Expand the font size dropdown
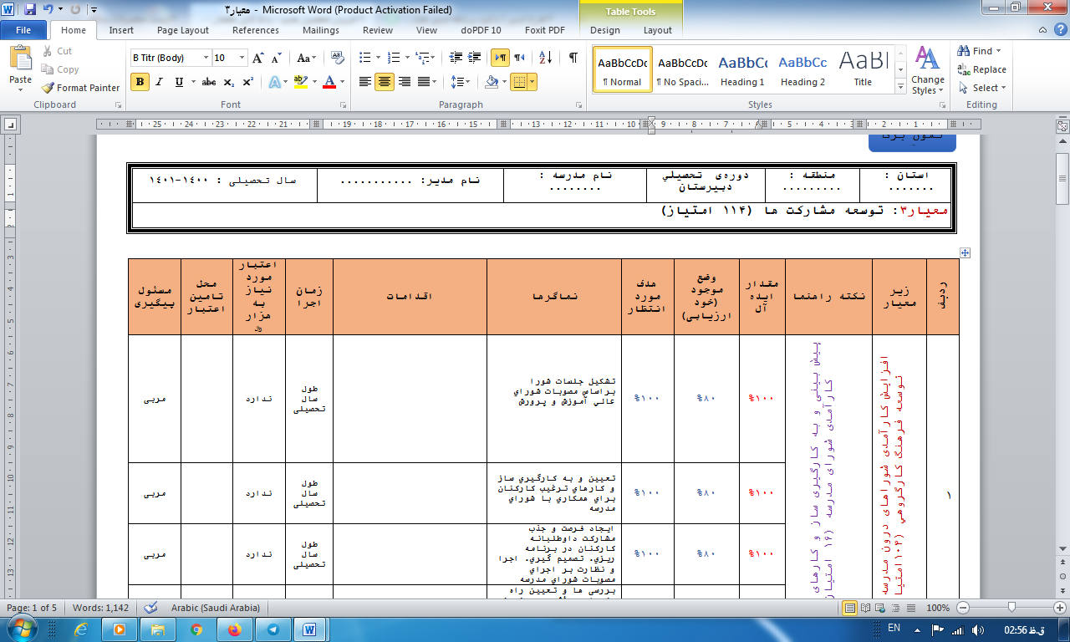The image size is (1070, 642). (x=242, y=58)
